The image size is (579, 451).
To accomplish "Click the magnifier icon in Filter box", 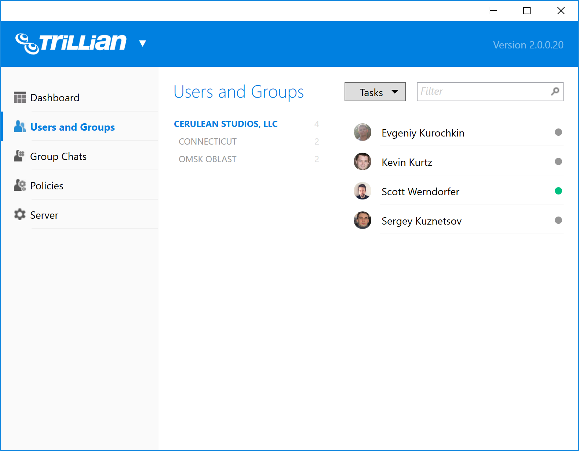I will (555, 91).
